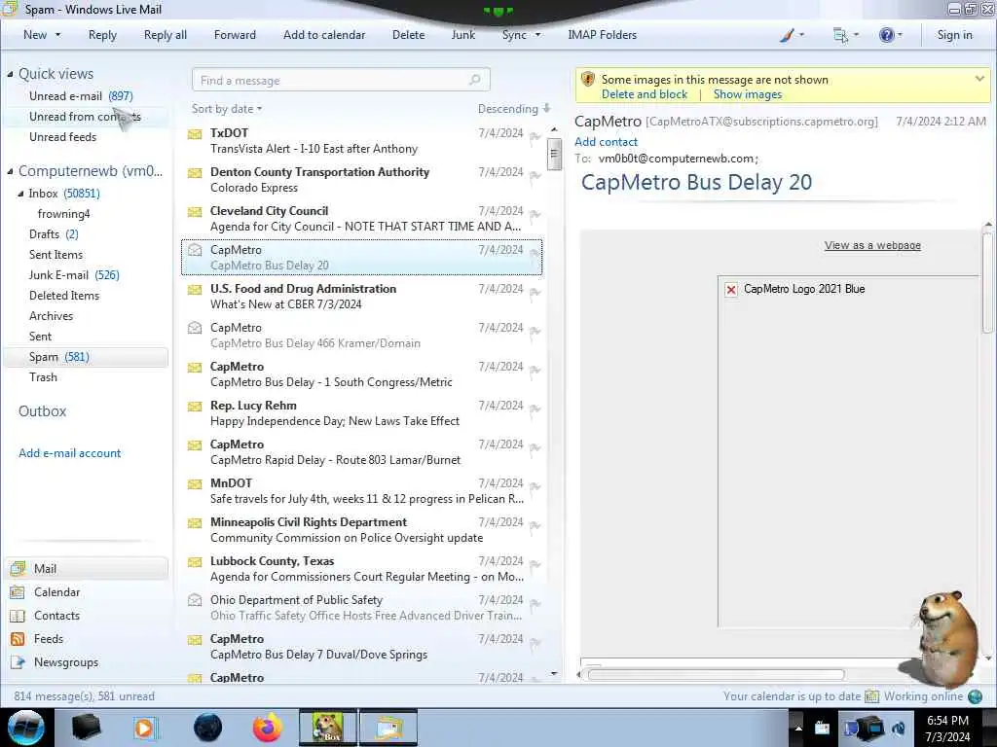The image size is (997, 747).
Task: Open the Sync dropdown arrow
Action: tap(537, 35)
